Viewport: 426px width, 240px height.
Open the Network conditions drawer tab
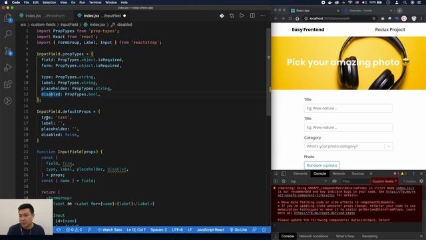pos(314,236)
